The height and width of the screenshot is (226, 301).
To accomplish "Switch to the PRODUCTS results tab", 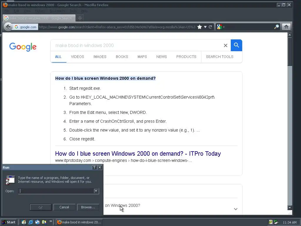I will tap(186, 57).
